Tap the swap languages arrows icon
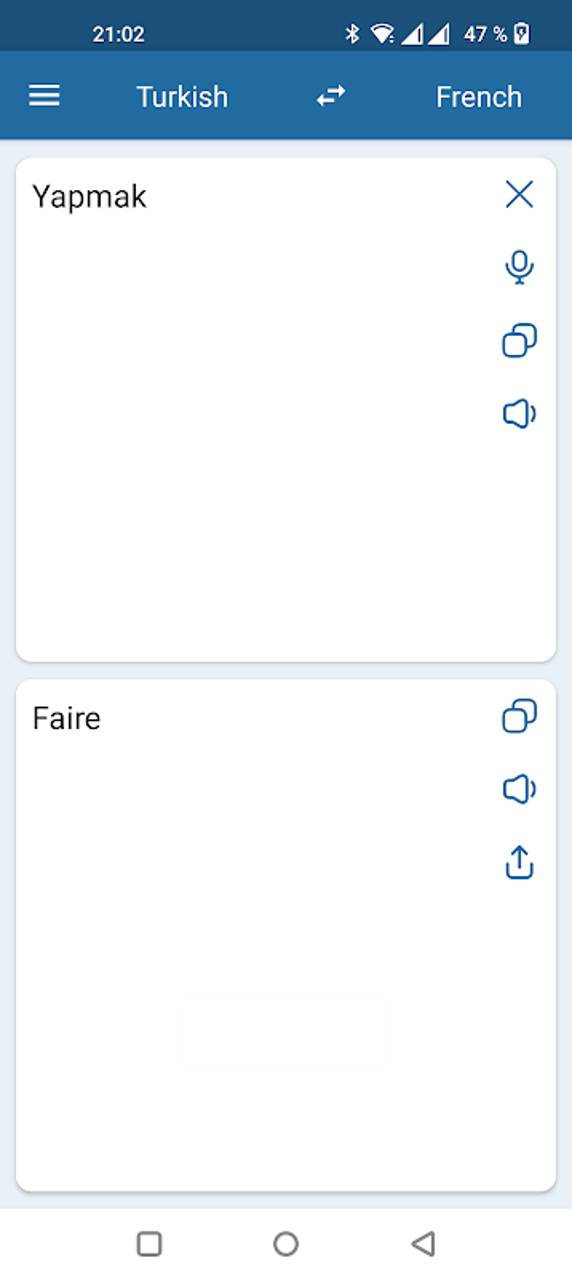 (x=331, y=95)
